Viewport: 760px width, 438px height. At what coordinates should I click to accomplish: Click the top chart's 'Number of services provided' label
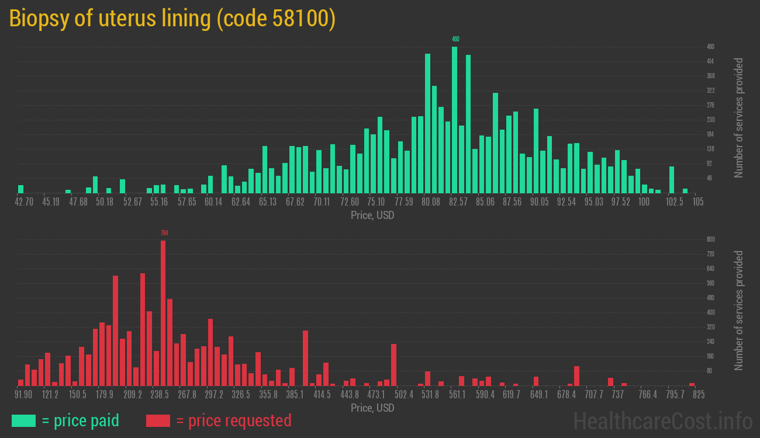739,118
